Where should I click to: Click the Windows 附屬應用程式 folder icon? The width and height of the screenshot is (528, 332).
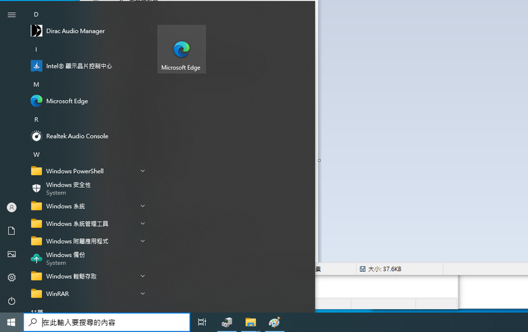pos(37,241)
